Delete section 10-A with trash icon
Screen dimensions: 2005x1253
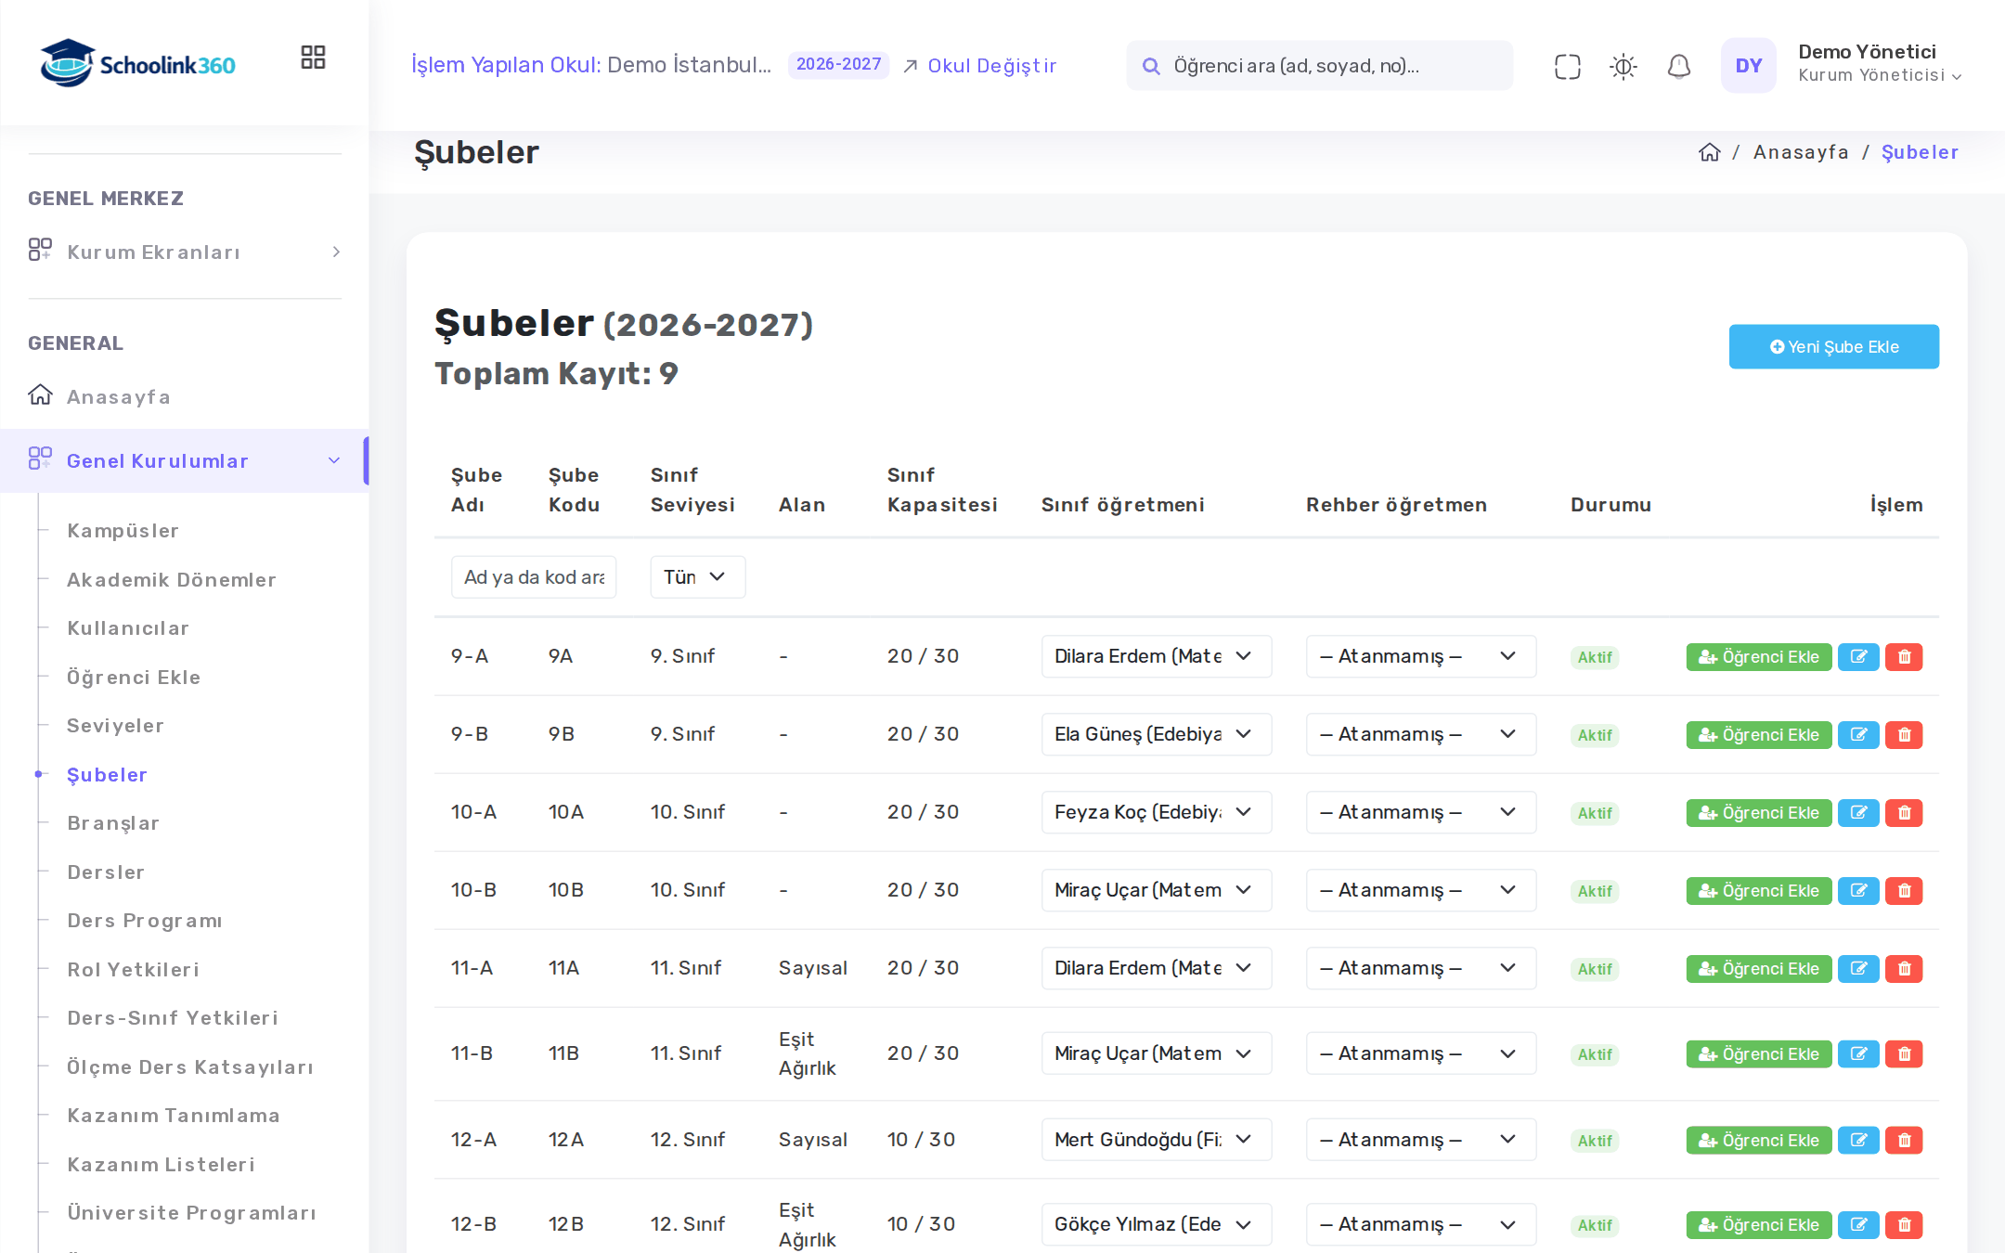[1904, 813]
